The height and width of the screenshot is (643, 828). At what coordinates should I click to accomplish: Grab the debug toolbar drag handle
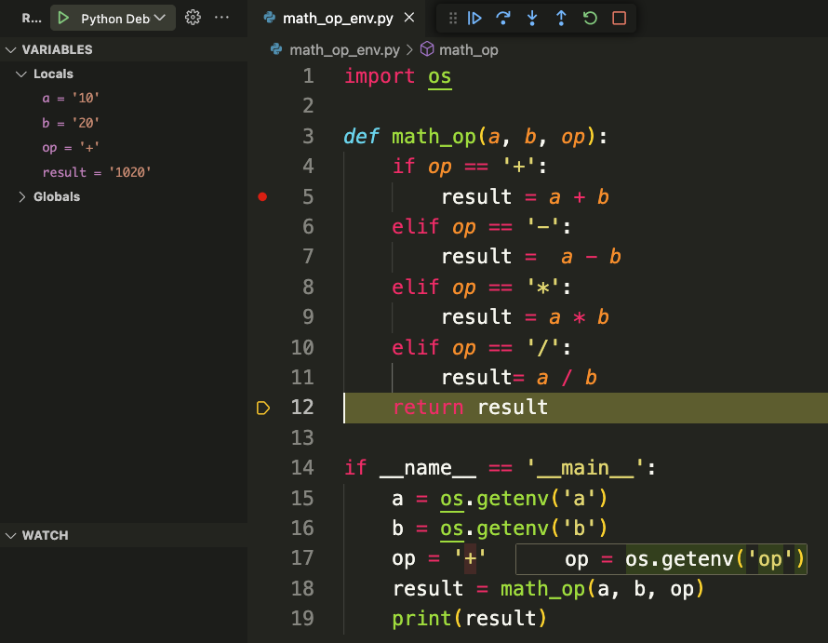point(452,19)
